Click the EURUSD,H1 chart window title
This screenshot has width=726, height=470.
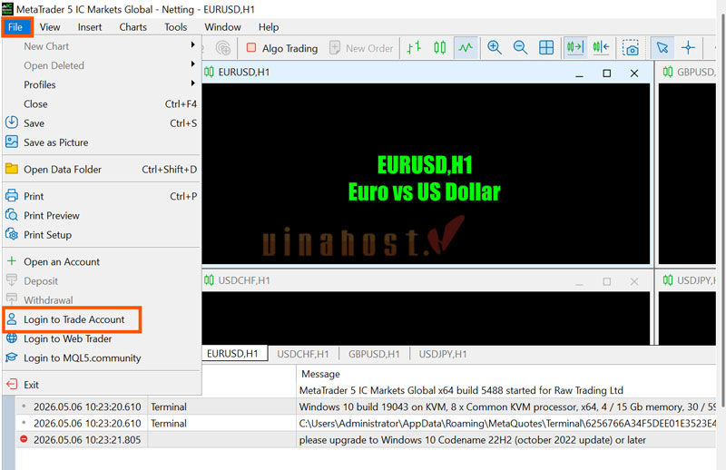[x=244, y=73]
